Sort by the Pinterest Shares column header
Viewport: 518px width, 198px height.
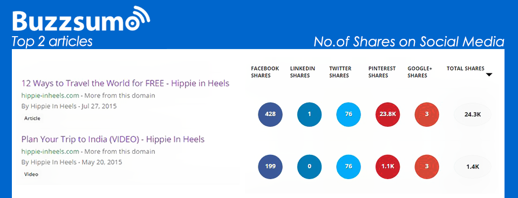382,72
